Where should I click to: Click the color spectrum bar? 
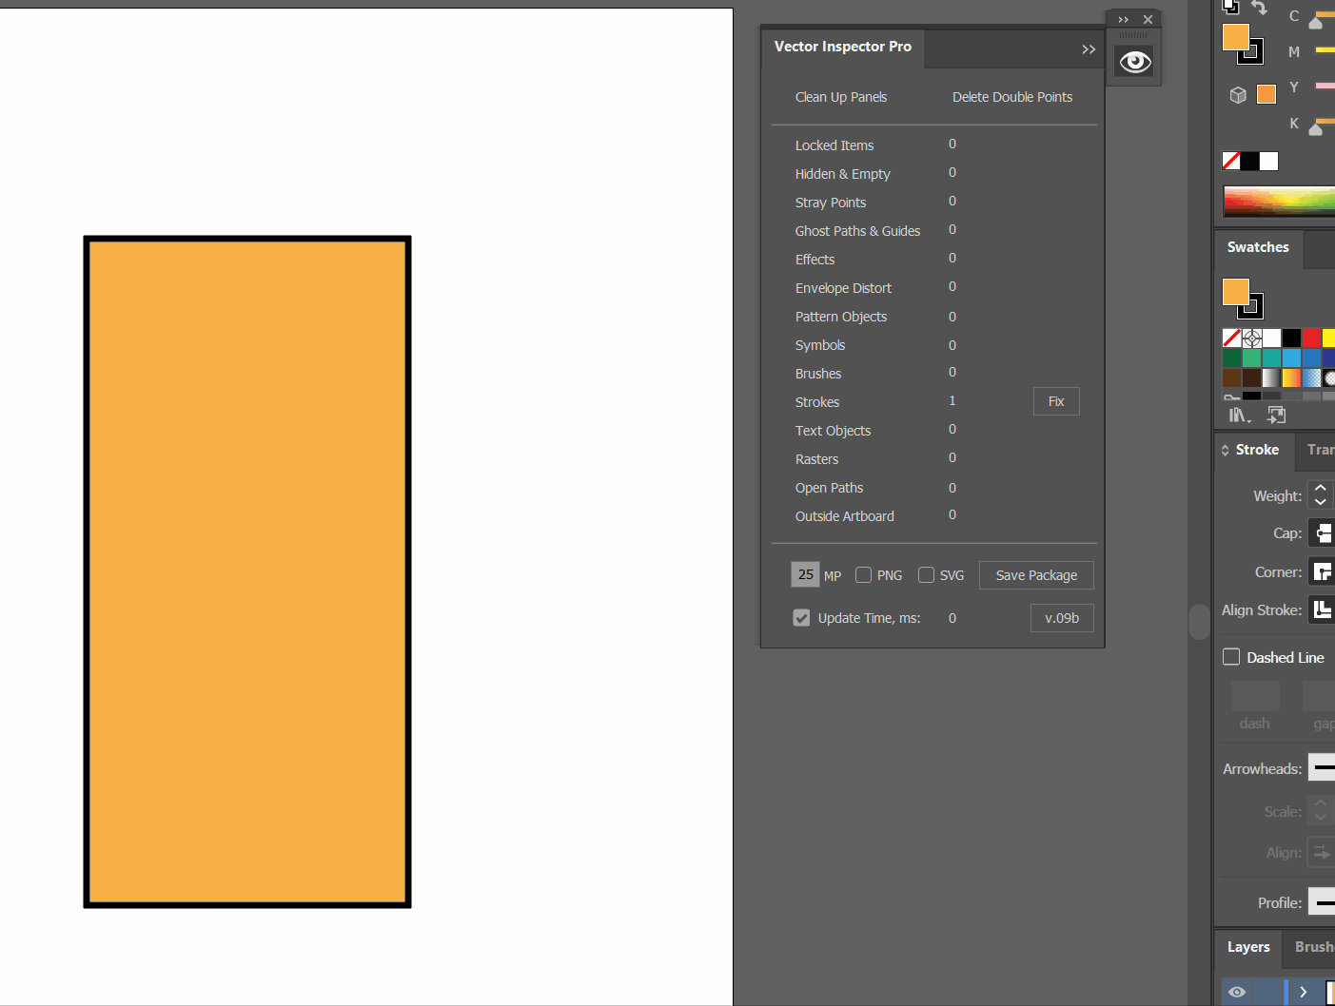pyautogui.click(x=1279, y=201)
